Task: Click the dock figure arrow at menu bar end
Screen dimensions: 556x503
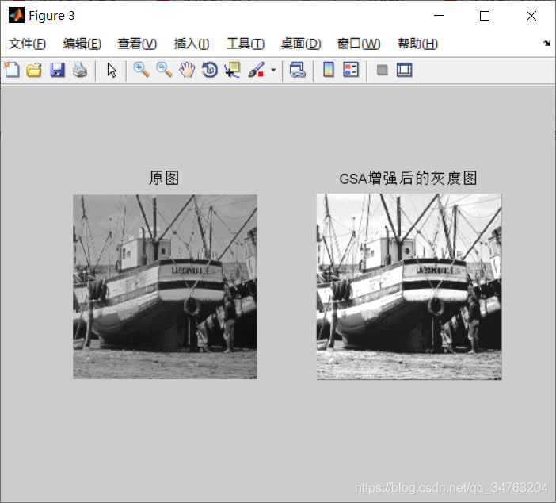Action: click(546, 44)
